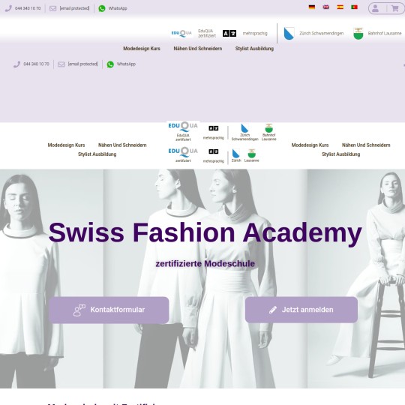
Task: Click the Zürich Schwamendingen text in top header
Action: (x=321, y=34)
